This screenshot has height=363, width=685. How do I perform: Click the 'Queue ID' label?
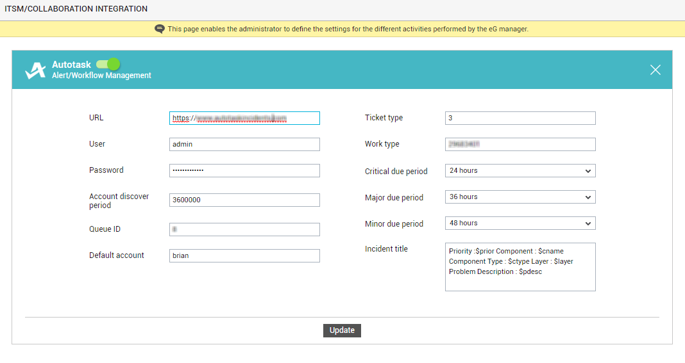point(105,229)
